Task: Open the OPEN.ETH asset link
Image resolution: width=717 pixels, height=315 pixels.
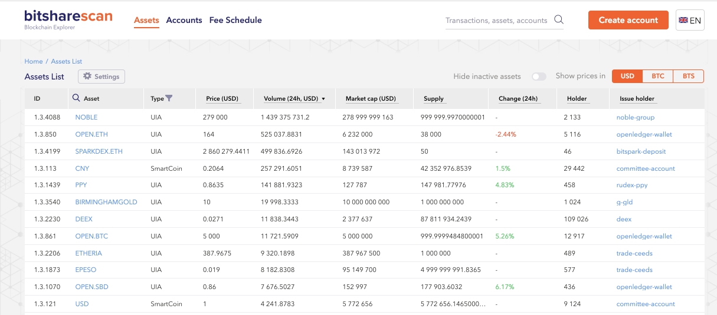Action: point(92,134)
